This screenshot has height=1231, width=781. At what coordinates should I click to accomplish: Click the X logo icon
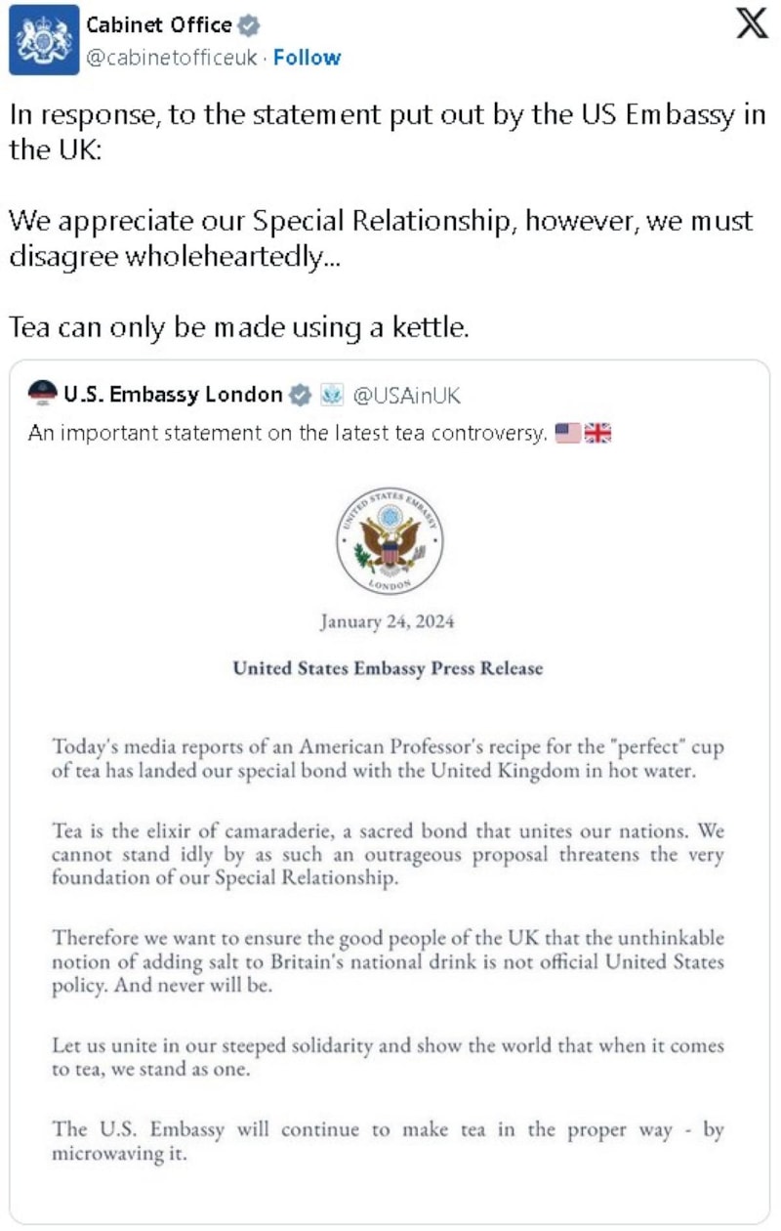750,26
